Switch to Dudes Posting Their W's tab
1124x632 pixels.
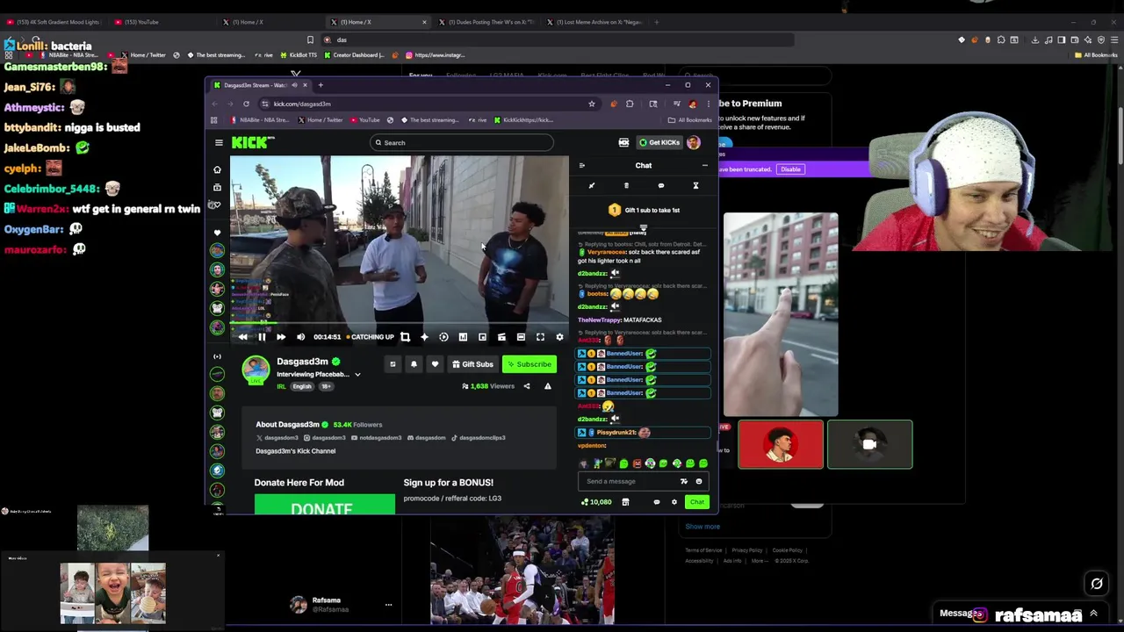[x=488, y=22]
